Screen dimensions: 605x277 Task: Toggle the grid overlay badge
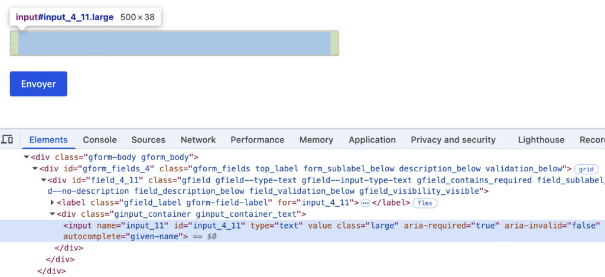click(586, 169)
